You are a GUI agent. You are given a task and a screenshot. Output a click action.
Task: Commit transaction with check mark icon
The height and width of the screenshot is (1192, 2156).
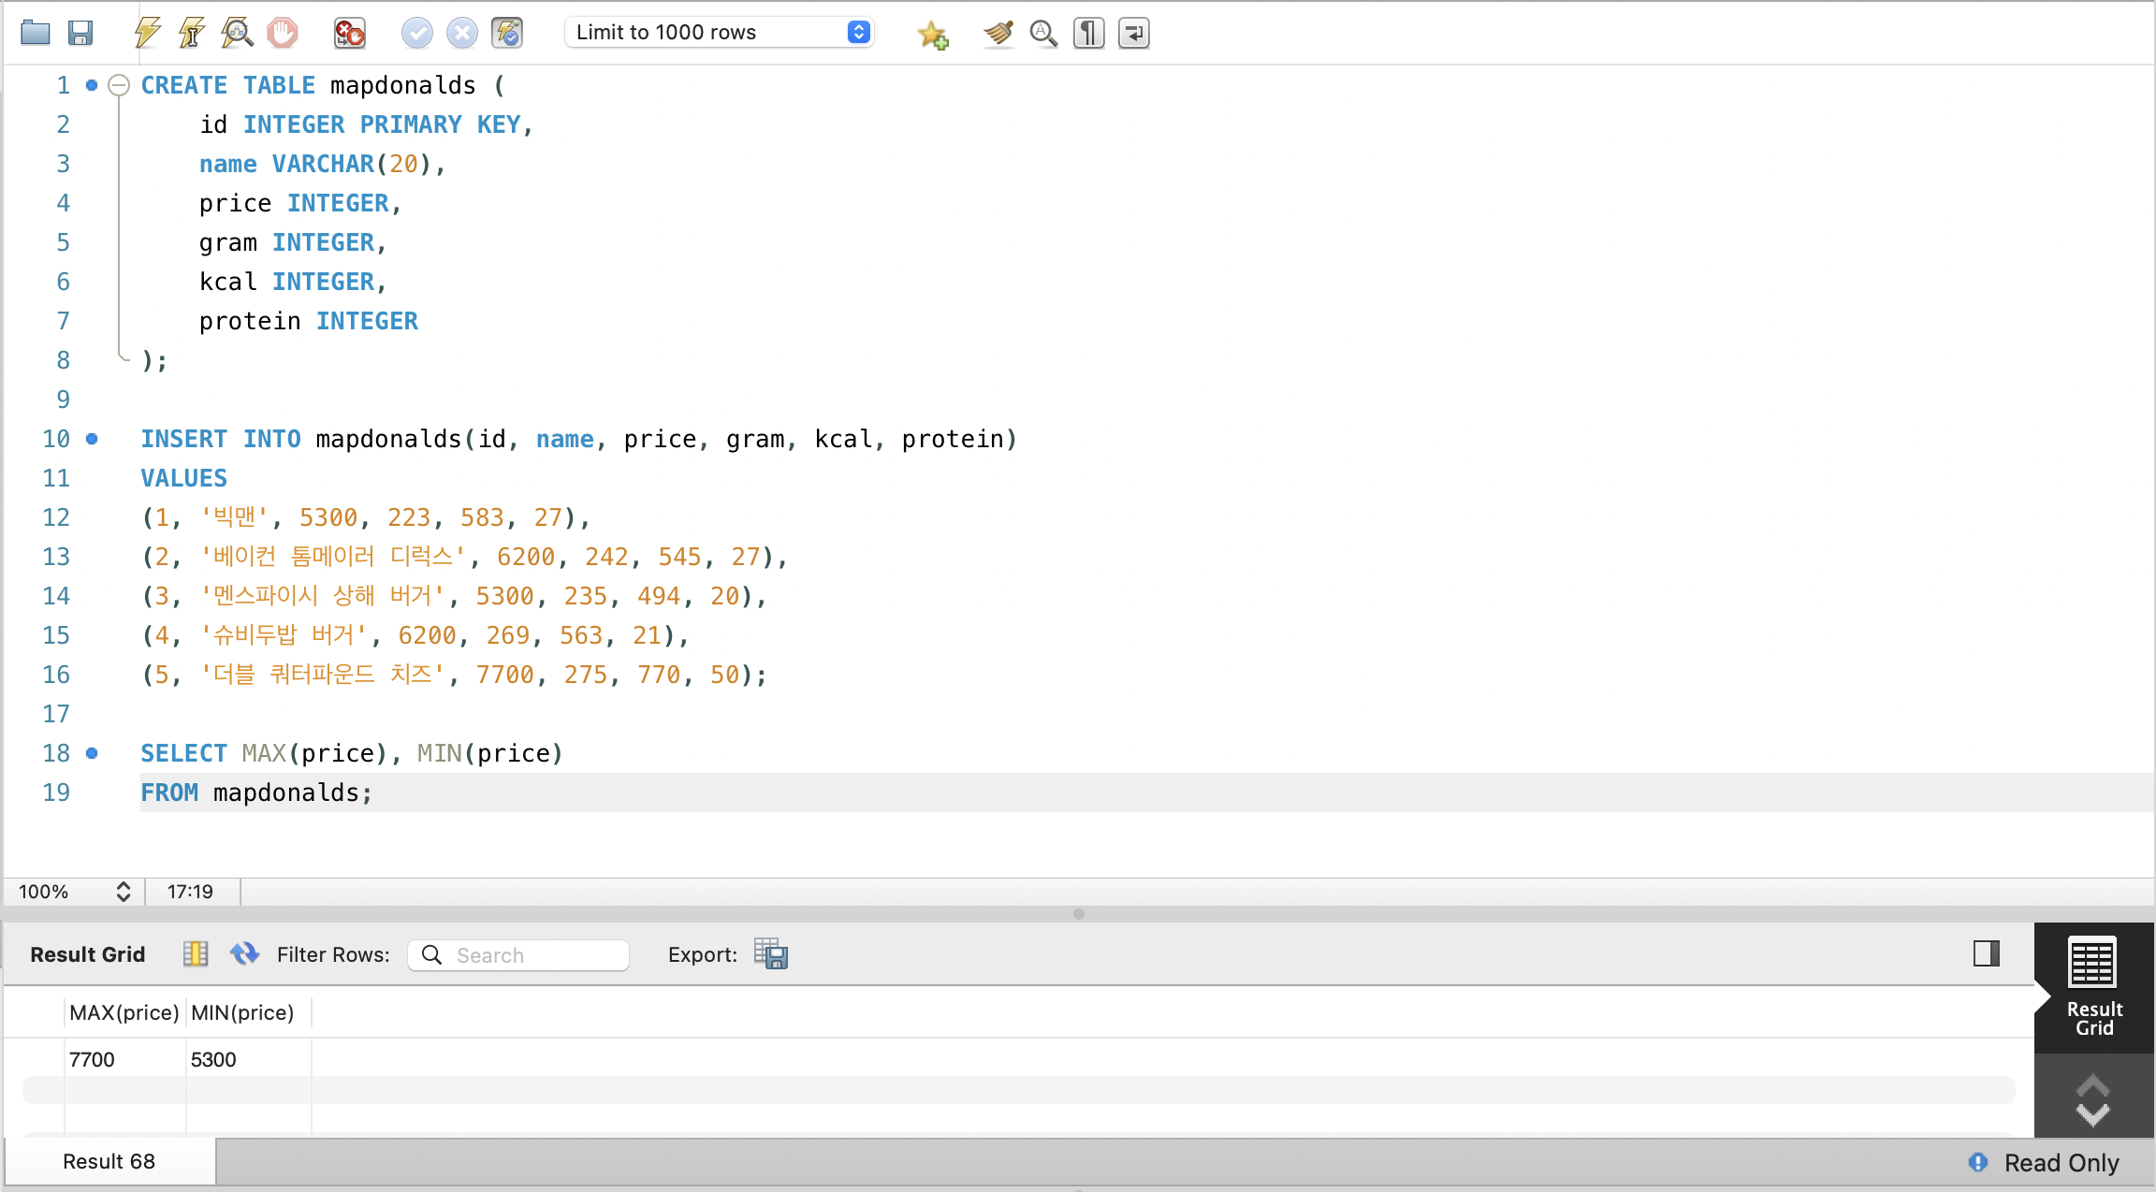click(417, 33)
